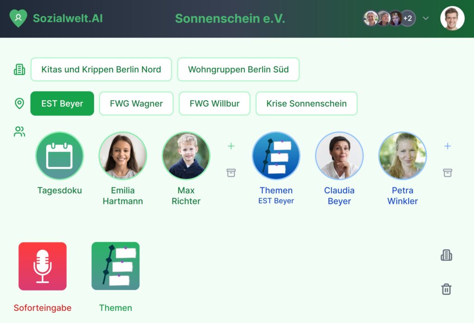
Task: Click the blue plus after Petra Winkler
Action: 448,146
